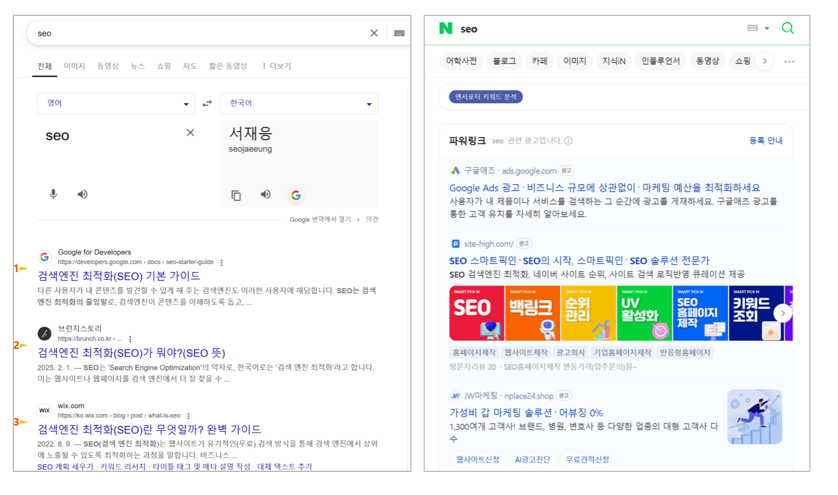Open the three-dot menu for the wix.com result
Viewport: 838px width, 495px height.
(189, 416)
